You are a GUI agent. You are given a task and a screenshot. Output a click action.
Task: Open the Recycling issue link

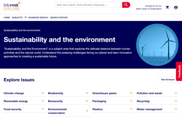pyautogui.click(x=143, y=101)
